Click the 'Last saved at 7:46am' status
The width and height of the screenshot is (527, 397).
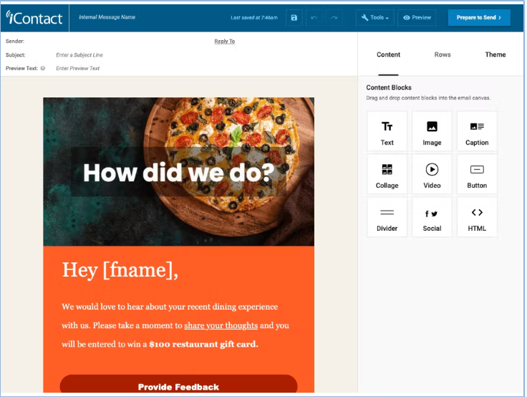[253, 17]
